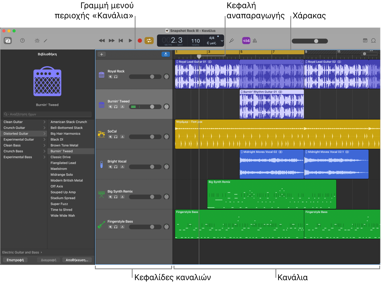The width and height of the screenshot is (381, 285).
Task: Open Quick Help question mark button
Action: (x=22, y=41)
